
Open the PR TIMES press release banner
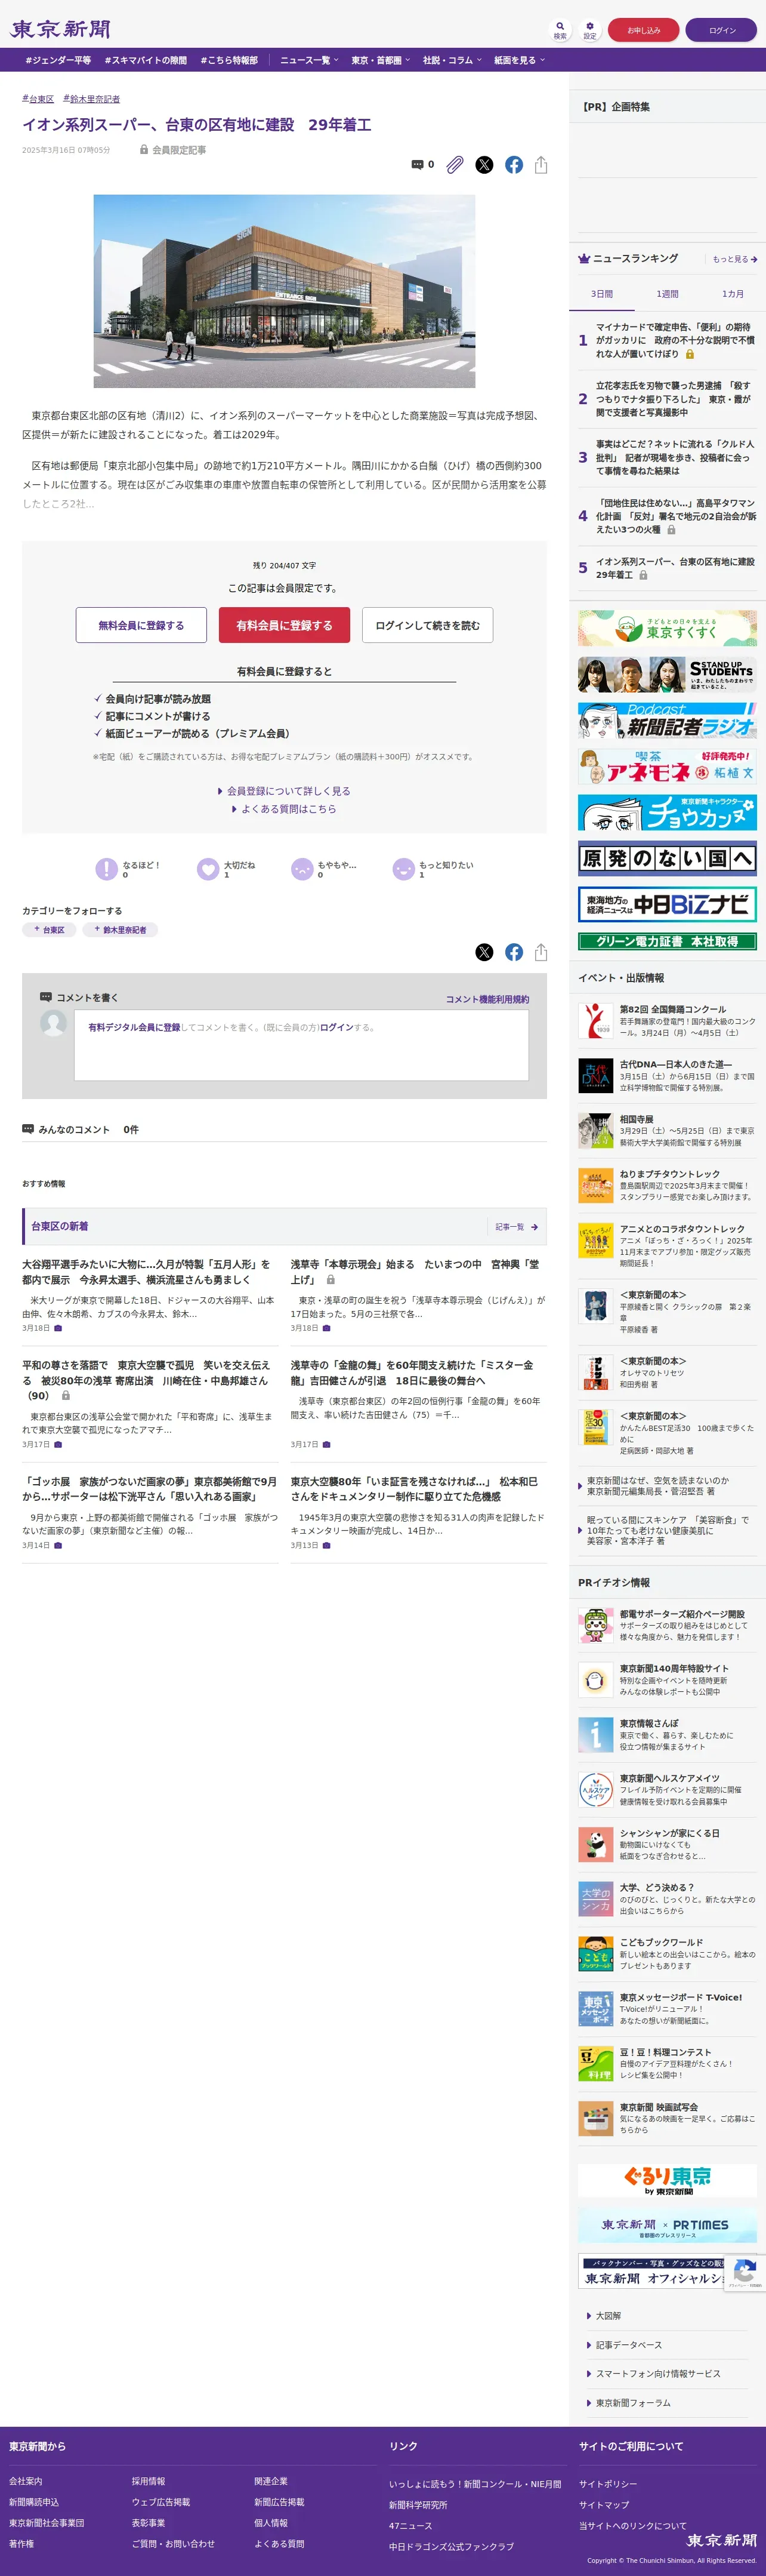(x=667, y=2226)
